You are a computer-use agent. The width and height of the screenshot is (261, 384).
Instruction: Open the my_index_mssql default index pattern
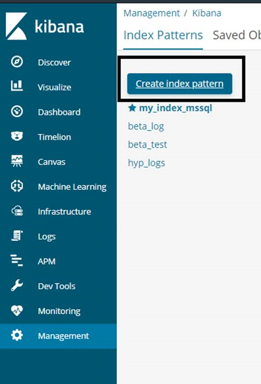[175, 108]
